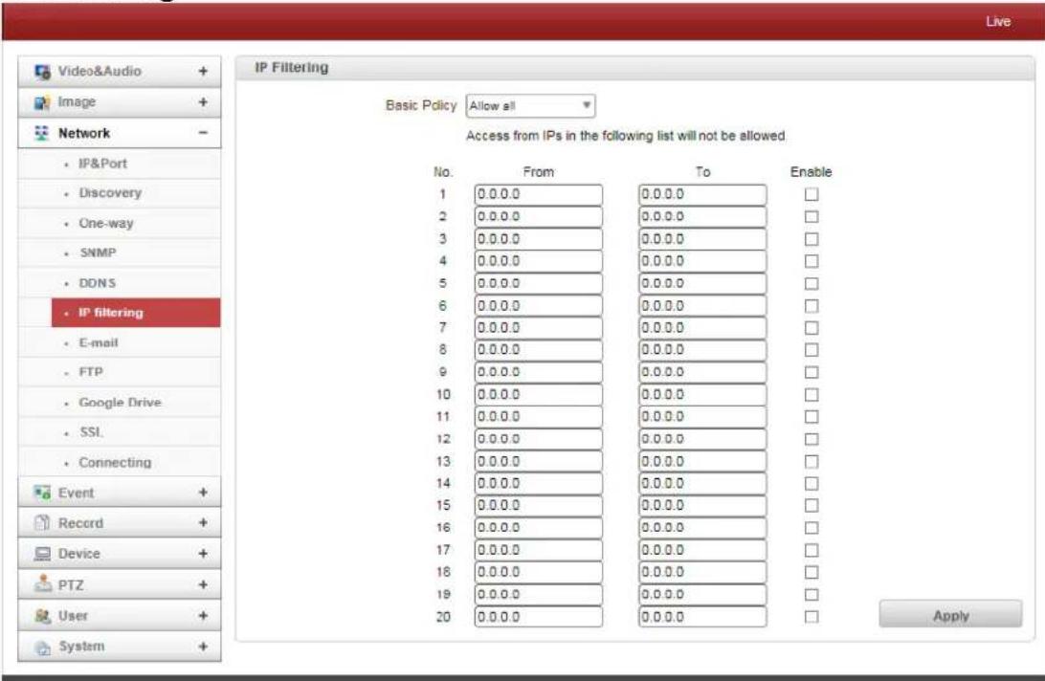Open the IP&Port settings page

click(102, 164)
